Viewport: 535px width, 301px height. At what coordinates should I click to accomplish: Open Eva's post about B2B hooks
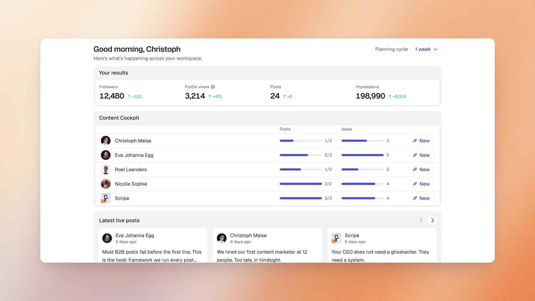click(153, 245)
